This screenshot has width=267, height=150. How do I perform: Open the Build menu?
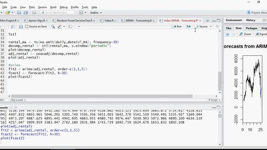[53, 7]
